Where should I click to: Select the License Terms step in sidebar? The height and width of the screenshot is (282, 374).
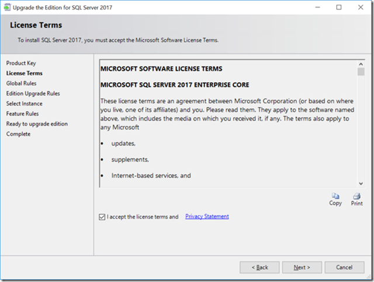point(25,73)
